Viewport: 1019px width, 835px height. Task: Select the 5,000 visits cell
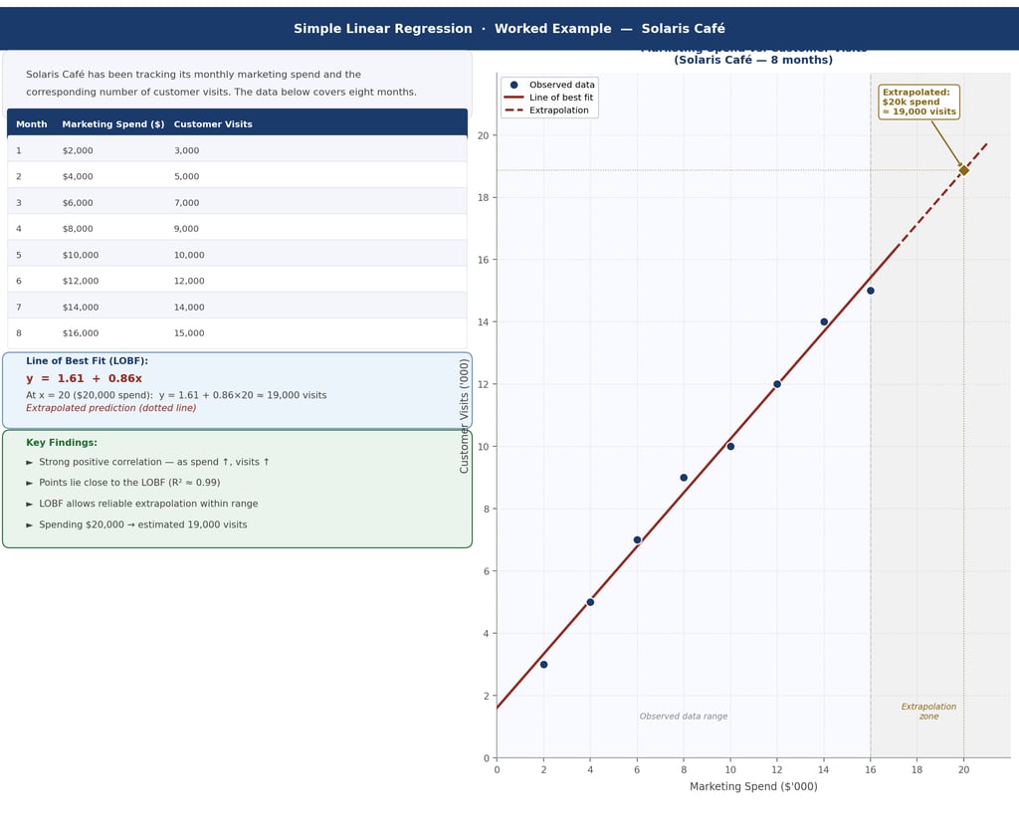click(186, 176)
